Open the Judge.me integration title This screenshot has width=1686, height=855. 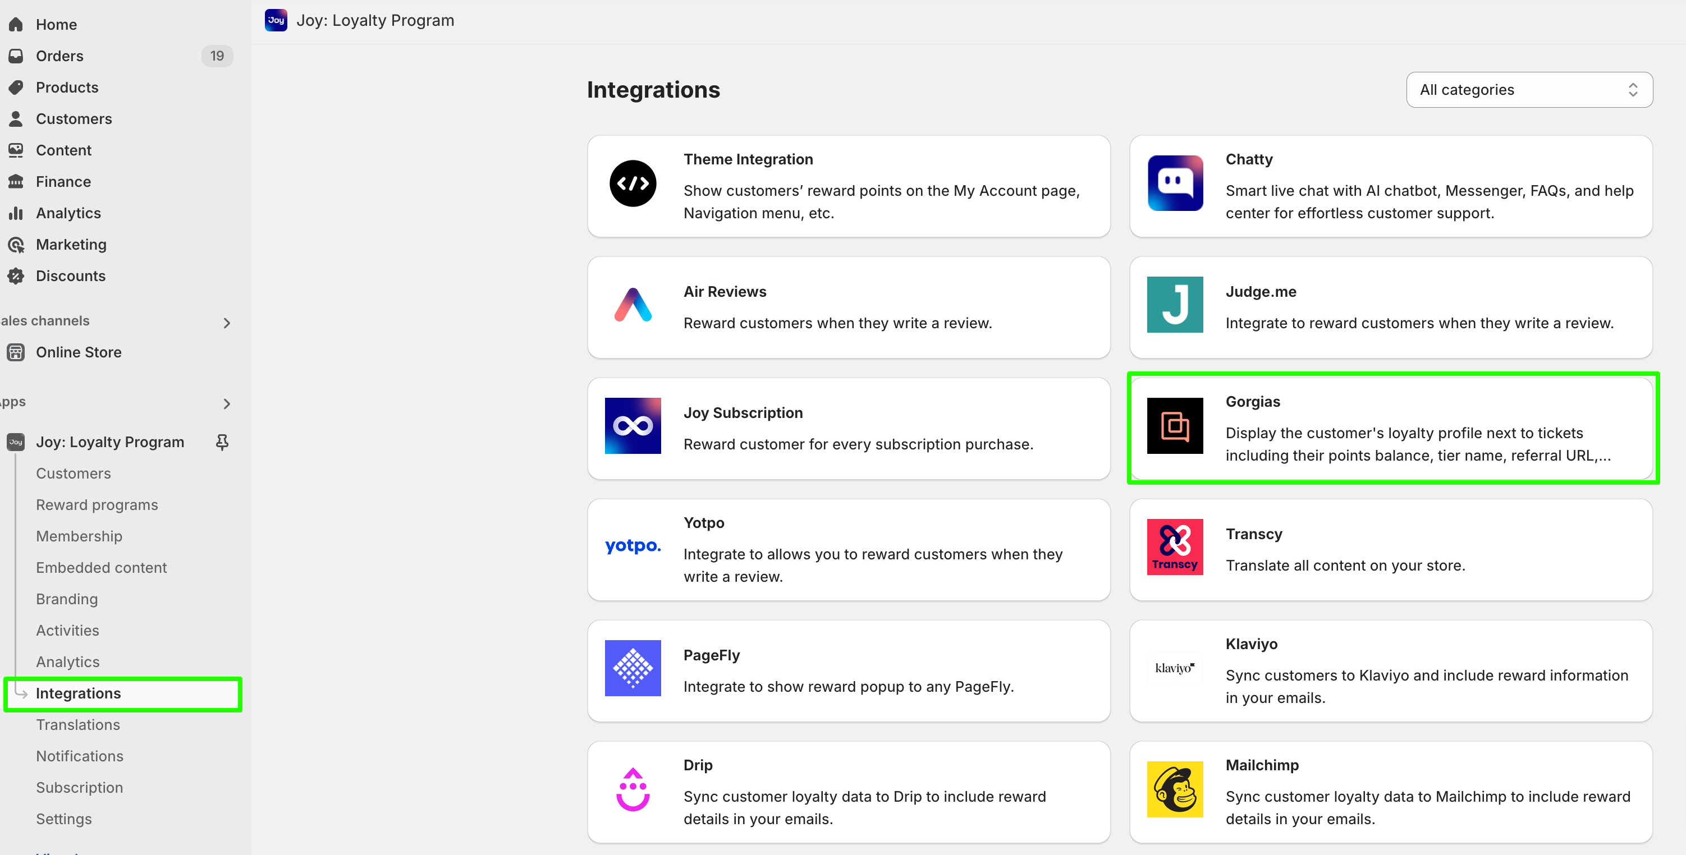click(x=1261, y=291)
